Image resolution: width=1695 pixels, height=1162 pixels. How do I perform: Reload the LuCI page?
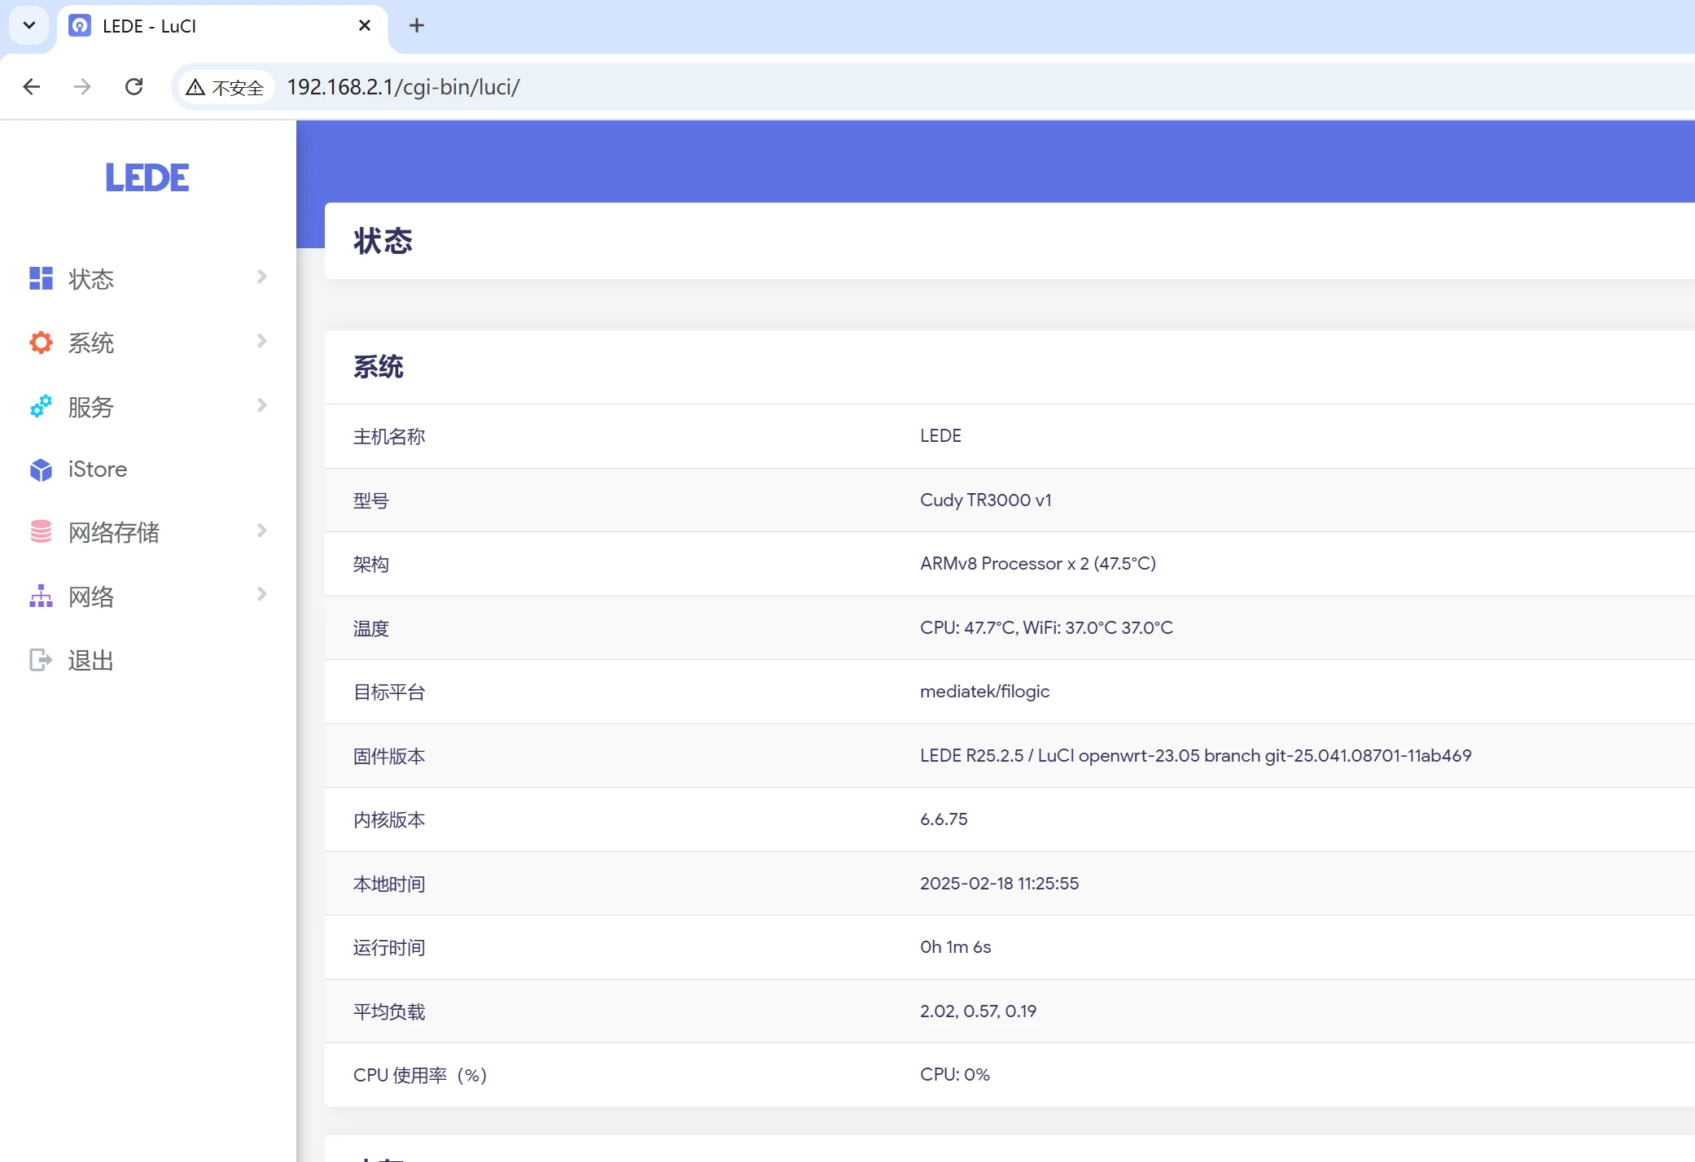[x=134, y=86]
